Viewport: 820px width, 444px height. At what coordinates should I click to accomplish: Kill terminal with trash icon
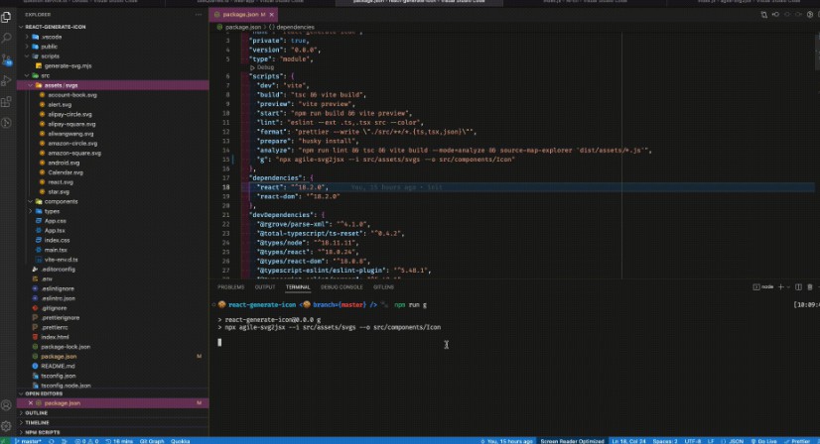tap(810, 286)
